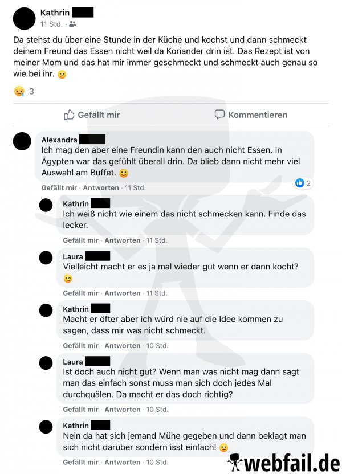Screen dimensions: 342x474
Task: Click the friends audience icon under Kathrin
Action: click(x=72, y=24)
